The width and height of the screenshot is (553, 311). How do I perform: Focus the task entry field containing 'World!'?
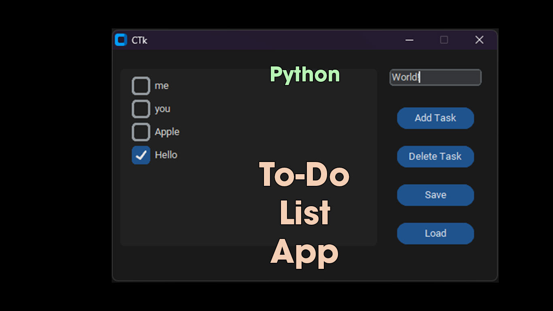(435, 77)
